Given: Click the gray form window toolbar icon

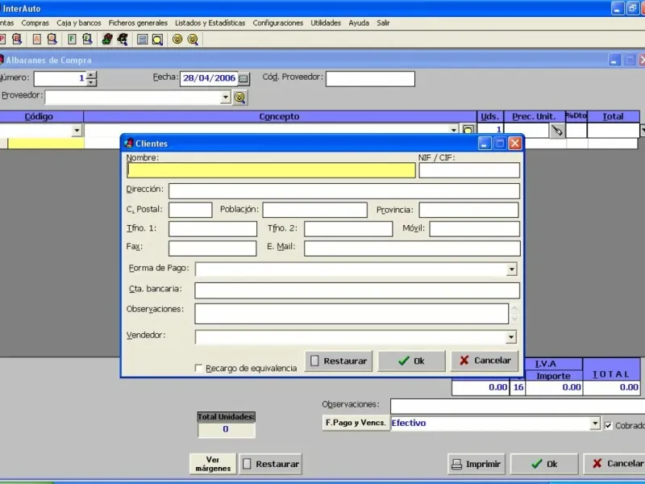Looking at the screenshot, I should [x=143, y=39].
